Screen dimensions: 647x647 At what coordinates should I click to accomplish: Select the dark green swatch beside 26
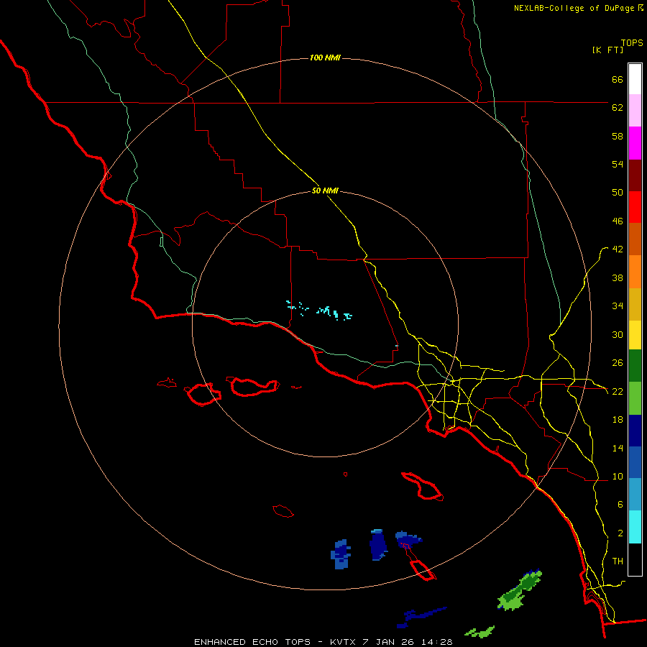[635, 366]
